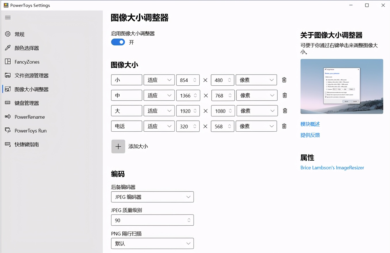Image resolution: width=390 pixels, height=253 pixels.
Task: Click the Image Resizer preview thumbnail
Action: pyautogui.click(x=342, y=86)
